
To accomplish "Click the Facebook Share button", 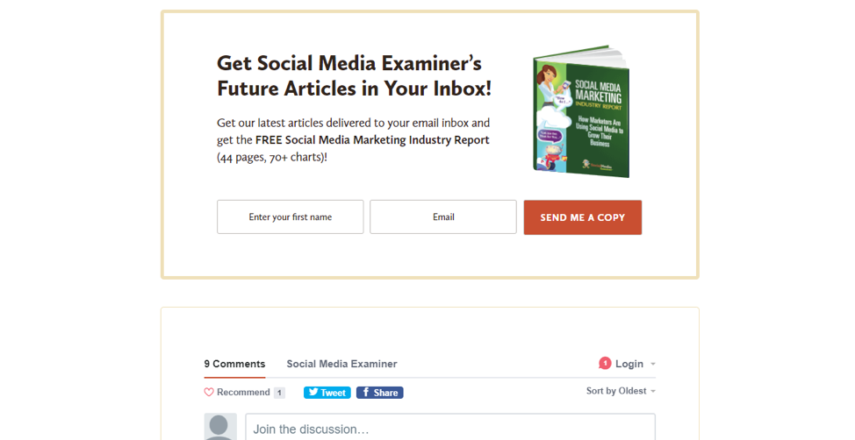I will tap(379, 393).
